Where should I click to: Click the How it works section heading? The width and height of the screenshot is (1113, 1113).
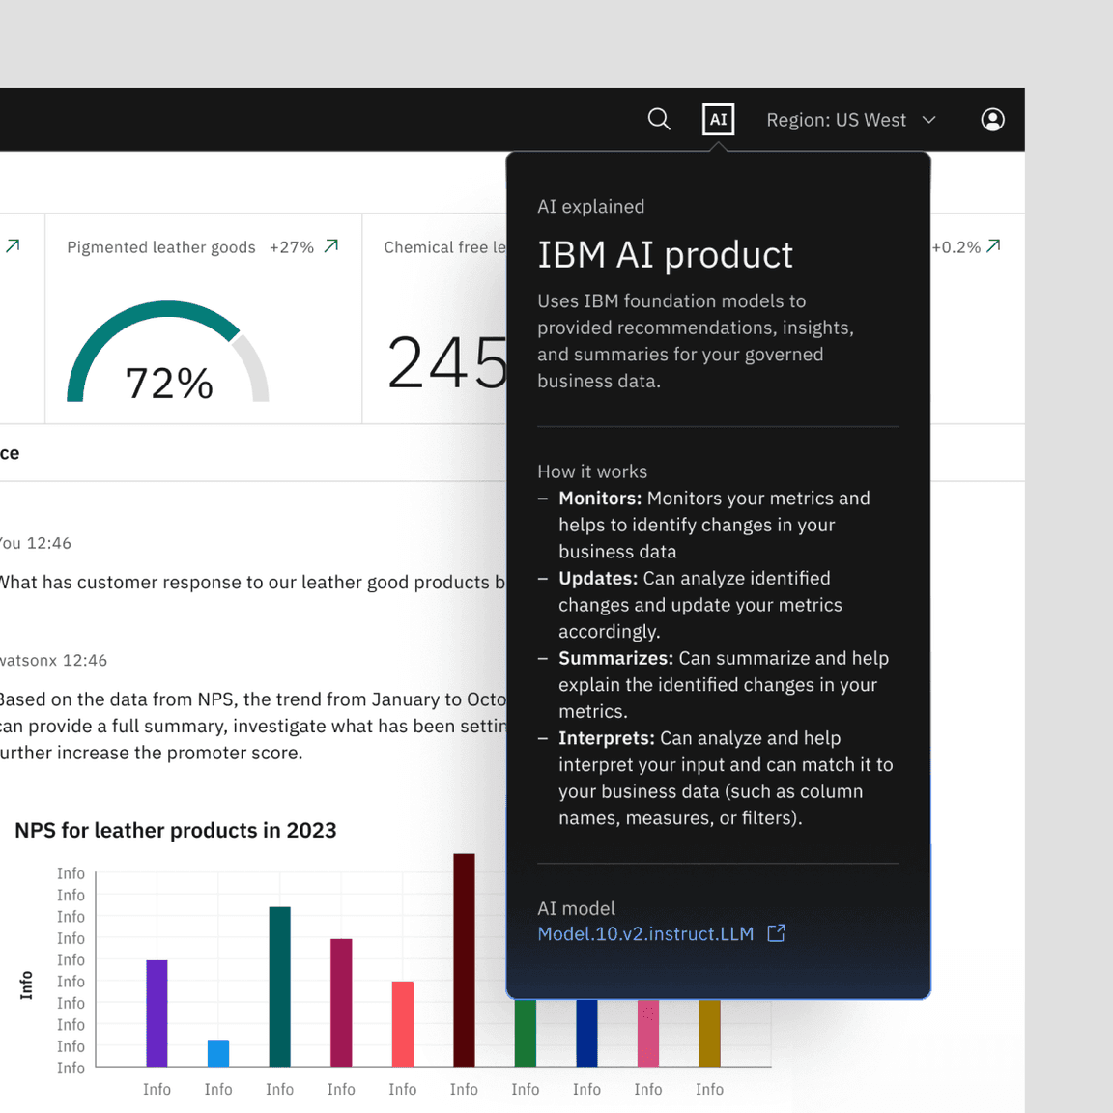coord(592,471)
